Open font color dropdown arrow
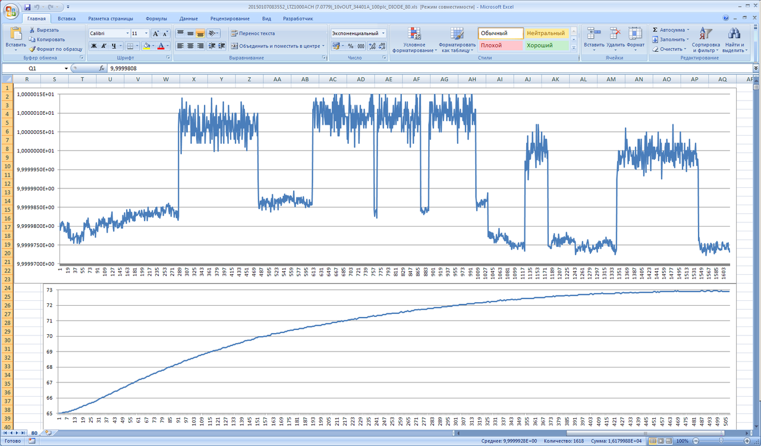The image size is (761, 446). (168, 46)
